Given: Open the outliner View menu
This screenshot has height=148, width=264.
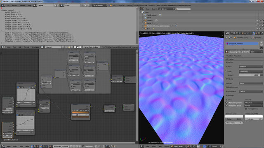Looking at the screenshot, I should [x=148, y=9].
